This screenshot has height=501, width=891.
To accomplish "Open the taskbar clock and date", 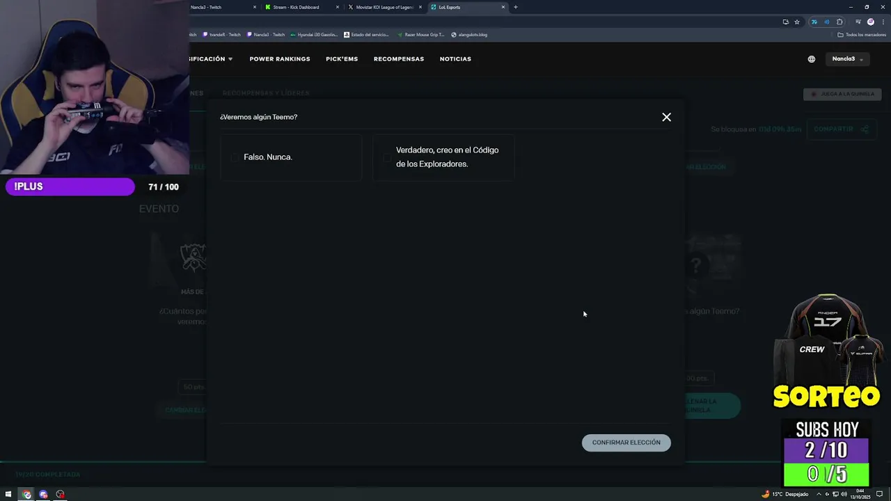I will 860,494.
